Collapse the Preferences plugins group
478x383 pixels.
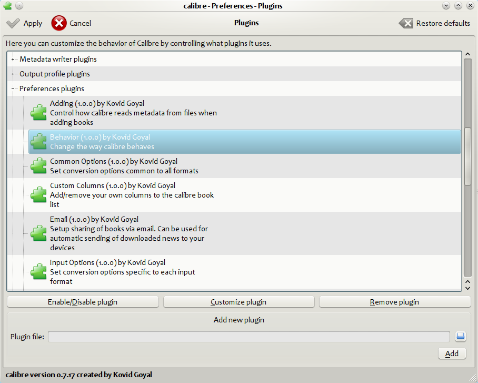[x=13, y=89]
